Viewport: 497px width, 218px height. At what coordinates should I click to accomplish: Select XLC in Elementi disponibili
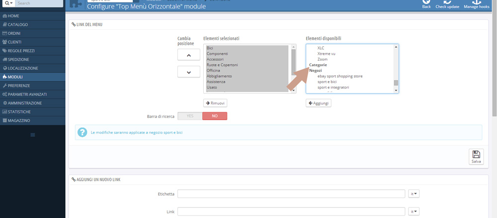tap(321, 48)
